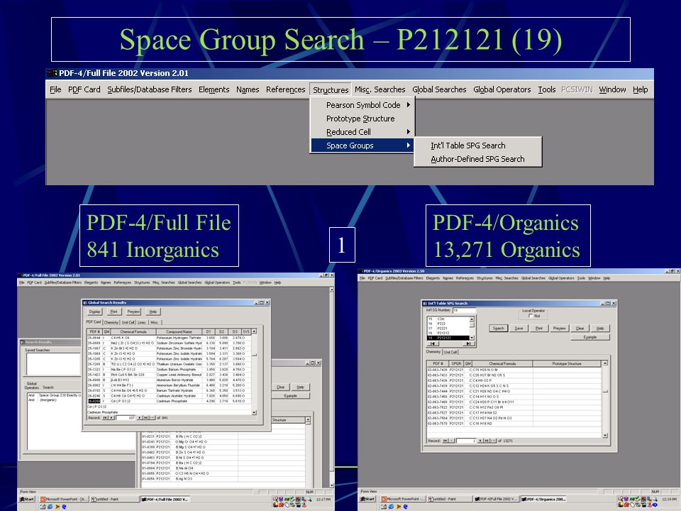681x511 pixels.
Task: Click Search button in Int'l Table SPG Search
Action: [x=499, y=328]
